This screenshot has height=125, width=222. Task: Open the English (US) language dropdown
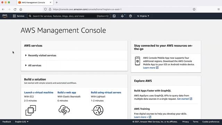pyautogui.click(x=22, y=122)
